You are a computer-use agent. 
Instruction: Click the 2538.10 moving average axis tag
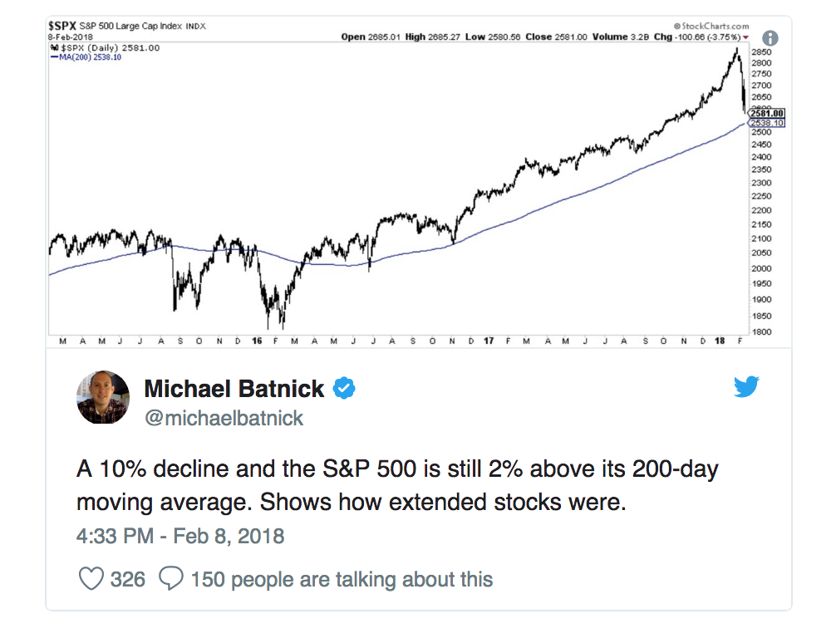pos(766,123)
